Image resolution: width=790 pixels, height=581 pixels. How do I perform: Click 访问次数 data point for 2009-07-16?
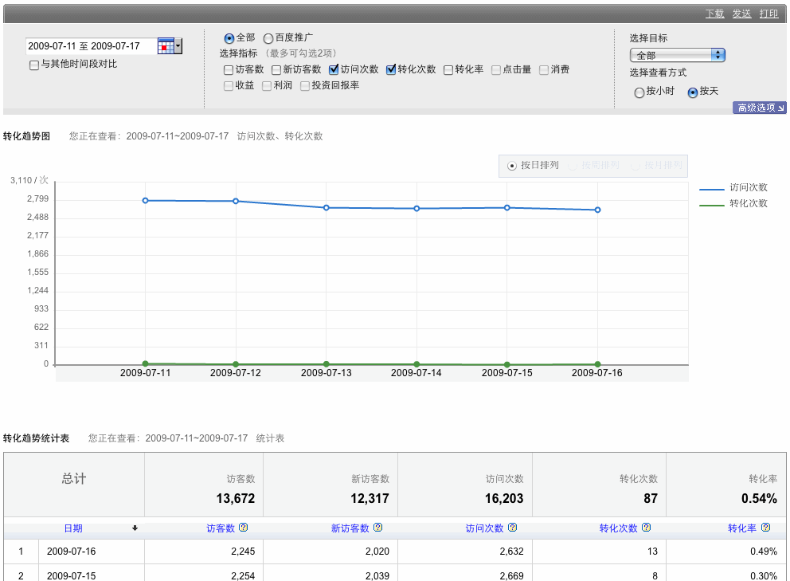click(x=597, y=210)
